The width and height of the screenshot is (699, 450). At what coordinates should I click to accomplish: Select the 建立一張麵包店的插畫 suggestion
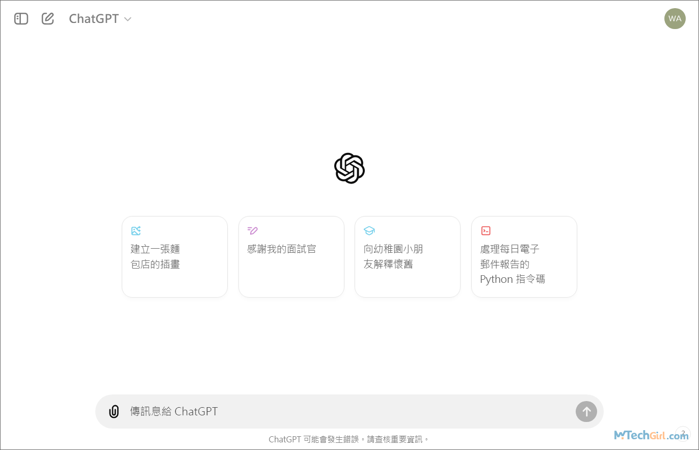[x=174, y=262]
